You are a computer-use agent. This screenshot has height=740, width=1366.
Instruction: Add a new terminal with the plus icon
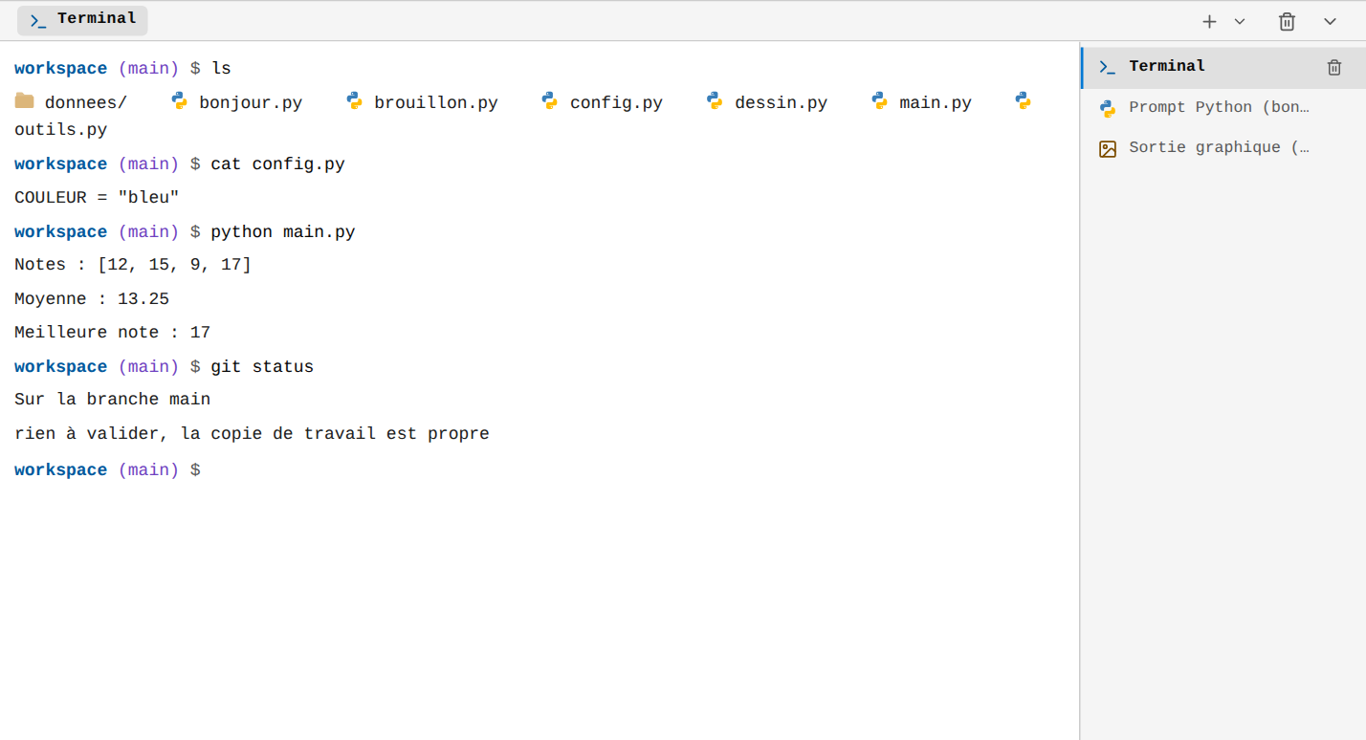[x=1209, y=21]
